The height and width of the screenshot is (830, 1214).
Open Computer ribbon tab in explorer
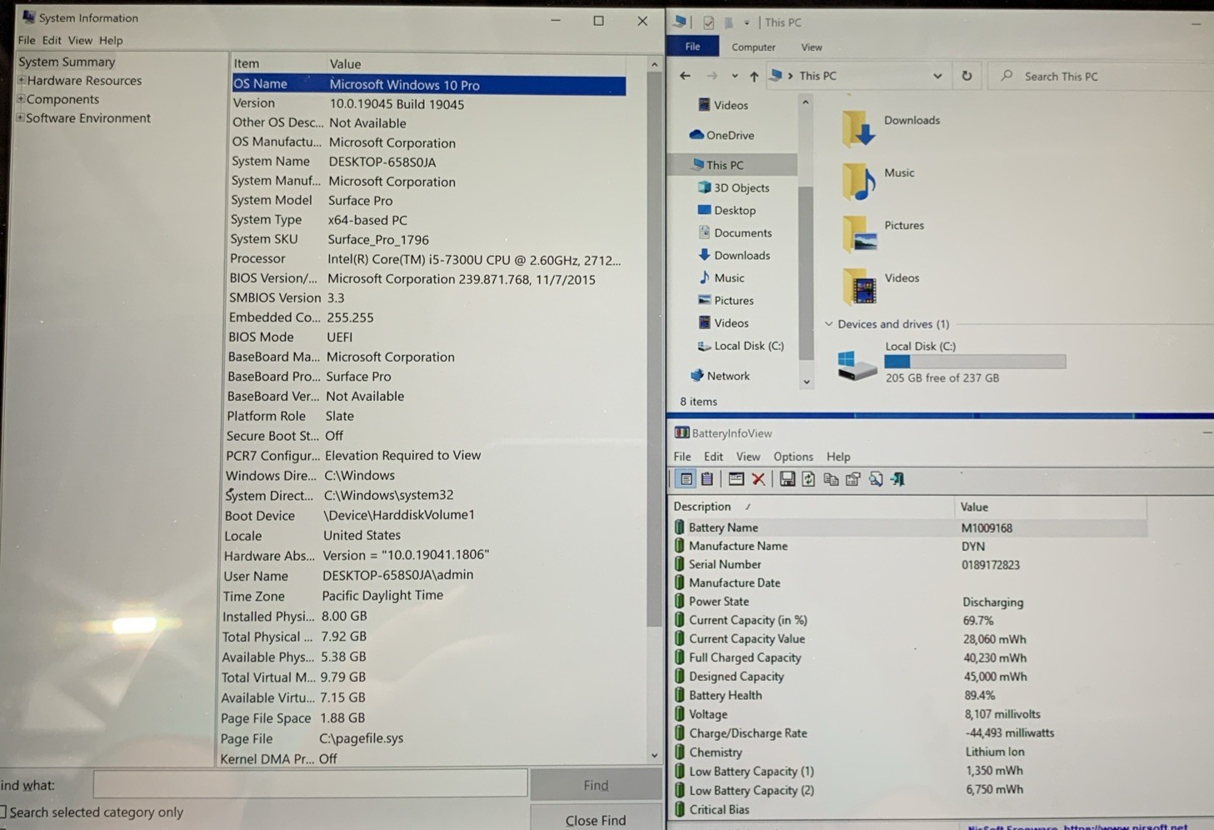[753, 47]
